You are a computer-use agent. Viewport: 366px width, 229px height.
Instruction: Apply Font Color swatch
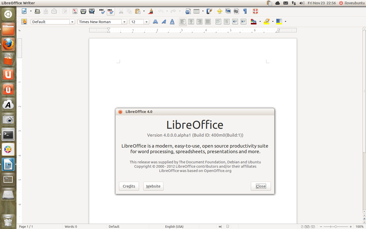pyautogui.click(x=254, y=22)
